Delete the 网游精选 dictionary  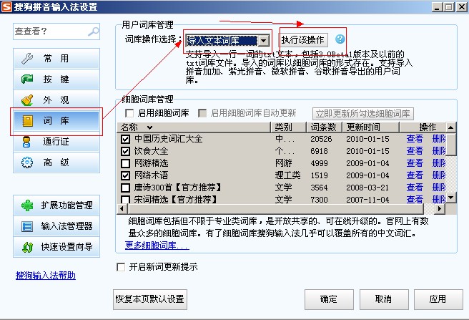pos(439,163)
